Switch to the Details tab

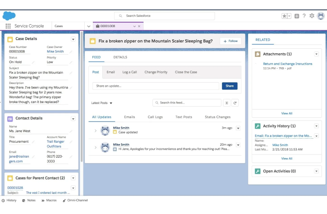pos(120,57)
